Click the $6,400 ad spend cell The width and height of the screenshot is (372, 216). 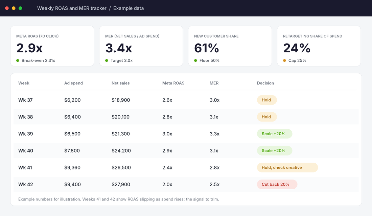[72, 117]
